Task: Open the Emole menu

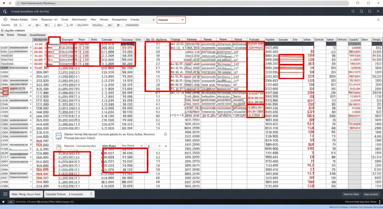Action: click(x=65, y=20)
